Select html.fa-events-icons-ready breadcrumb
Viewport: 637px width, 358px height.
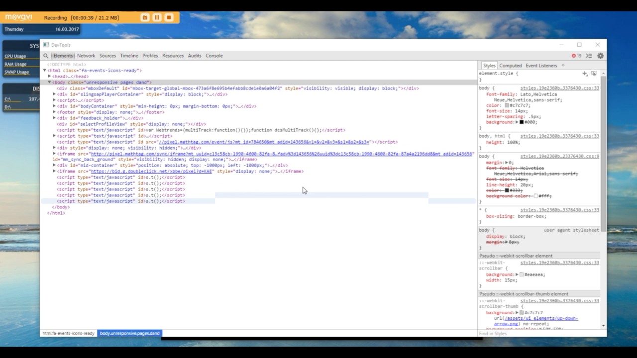coord(68,333)
